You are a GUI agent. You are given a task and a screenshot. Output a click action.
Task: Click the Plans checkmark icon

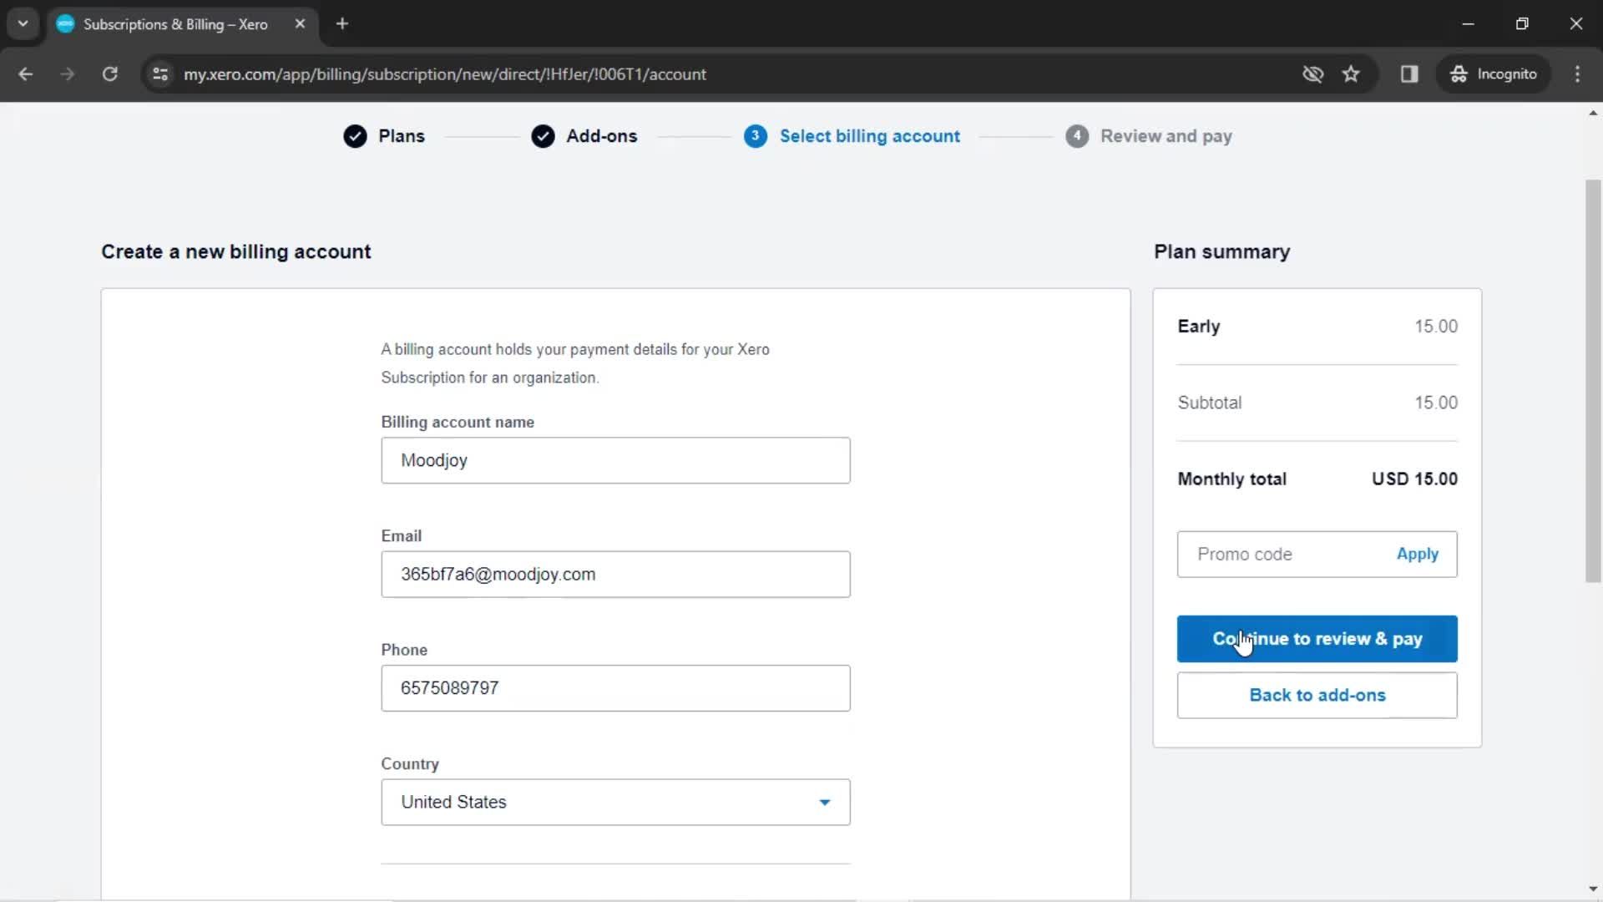click(355, 136)
